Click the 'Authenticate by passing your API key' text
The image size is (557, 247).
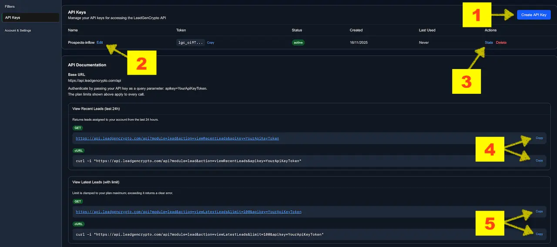(x=138, y=88)
